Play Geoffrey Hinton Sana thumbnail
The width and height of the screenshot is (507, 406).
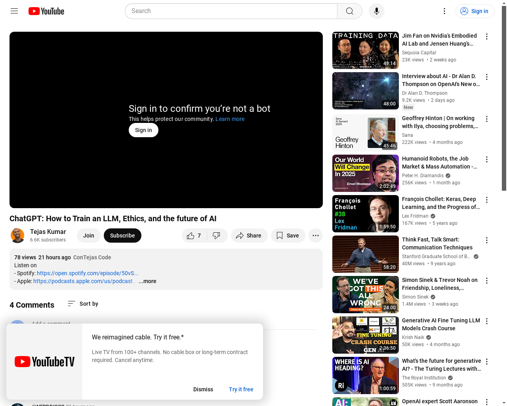click(366, 133)
